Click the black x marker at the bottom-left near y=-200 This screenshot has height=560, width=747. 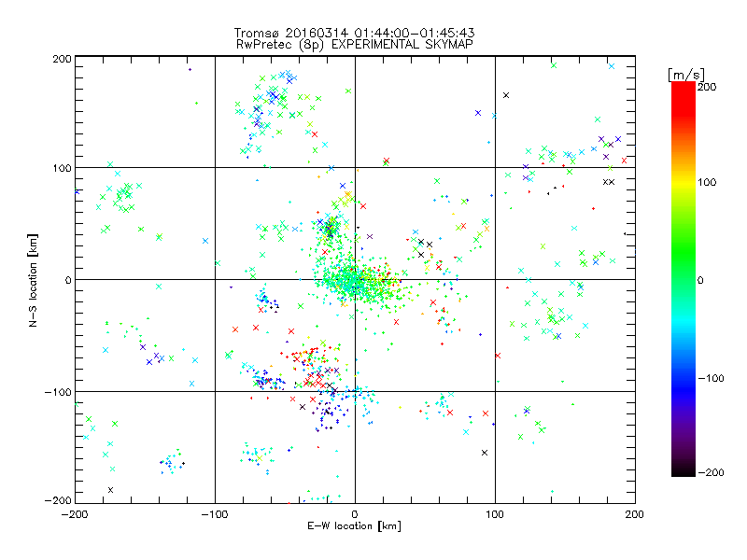tap(110, 490)
